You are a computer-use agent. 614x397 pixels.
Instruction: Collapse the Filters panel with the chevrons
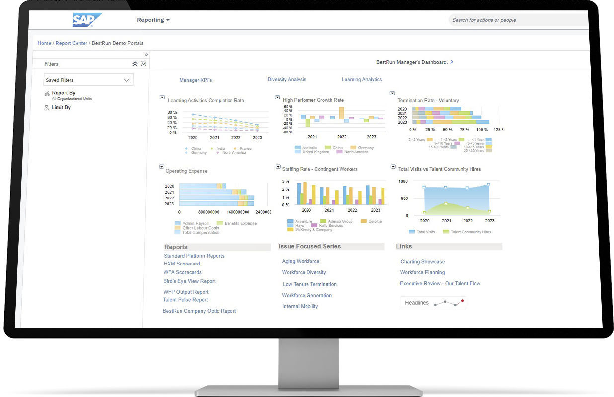point(135,64)
